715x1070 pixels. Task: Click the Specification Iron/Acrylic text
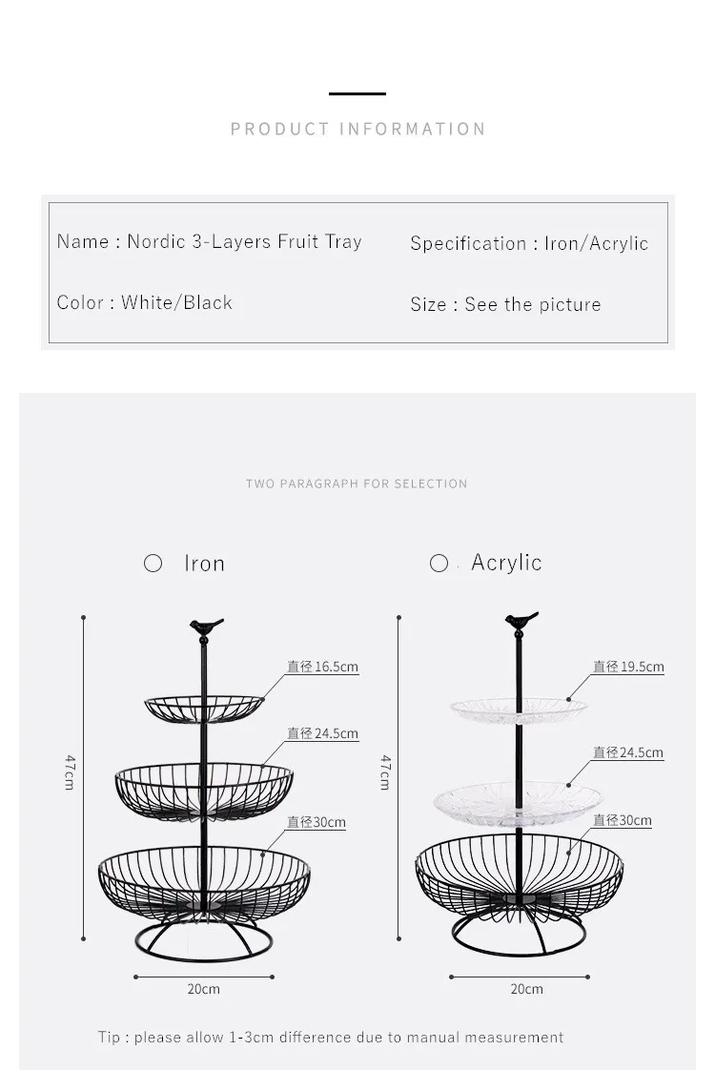tap(529, 243)
